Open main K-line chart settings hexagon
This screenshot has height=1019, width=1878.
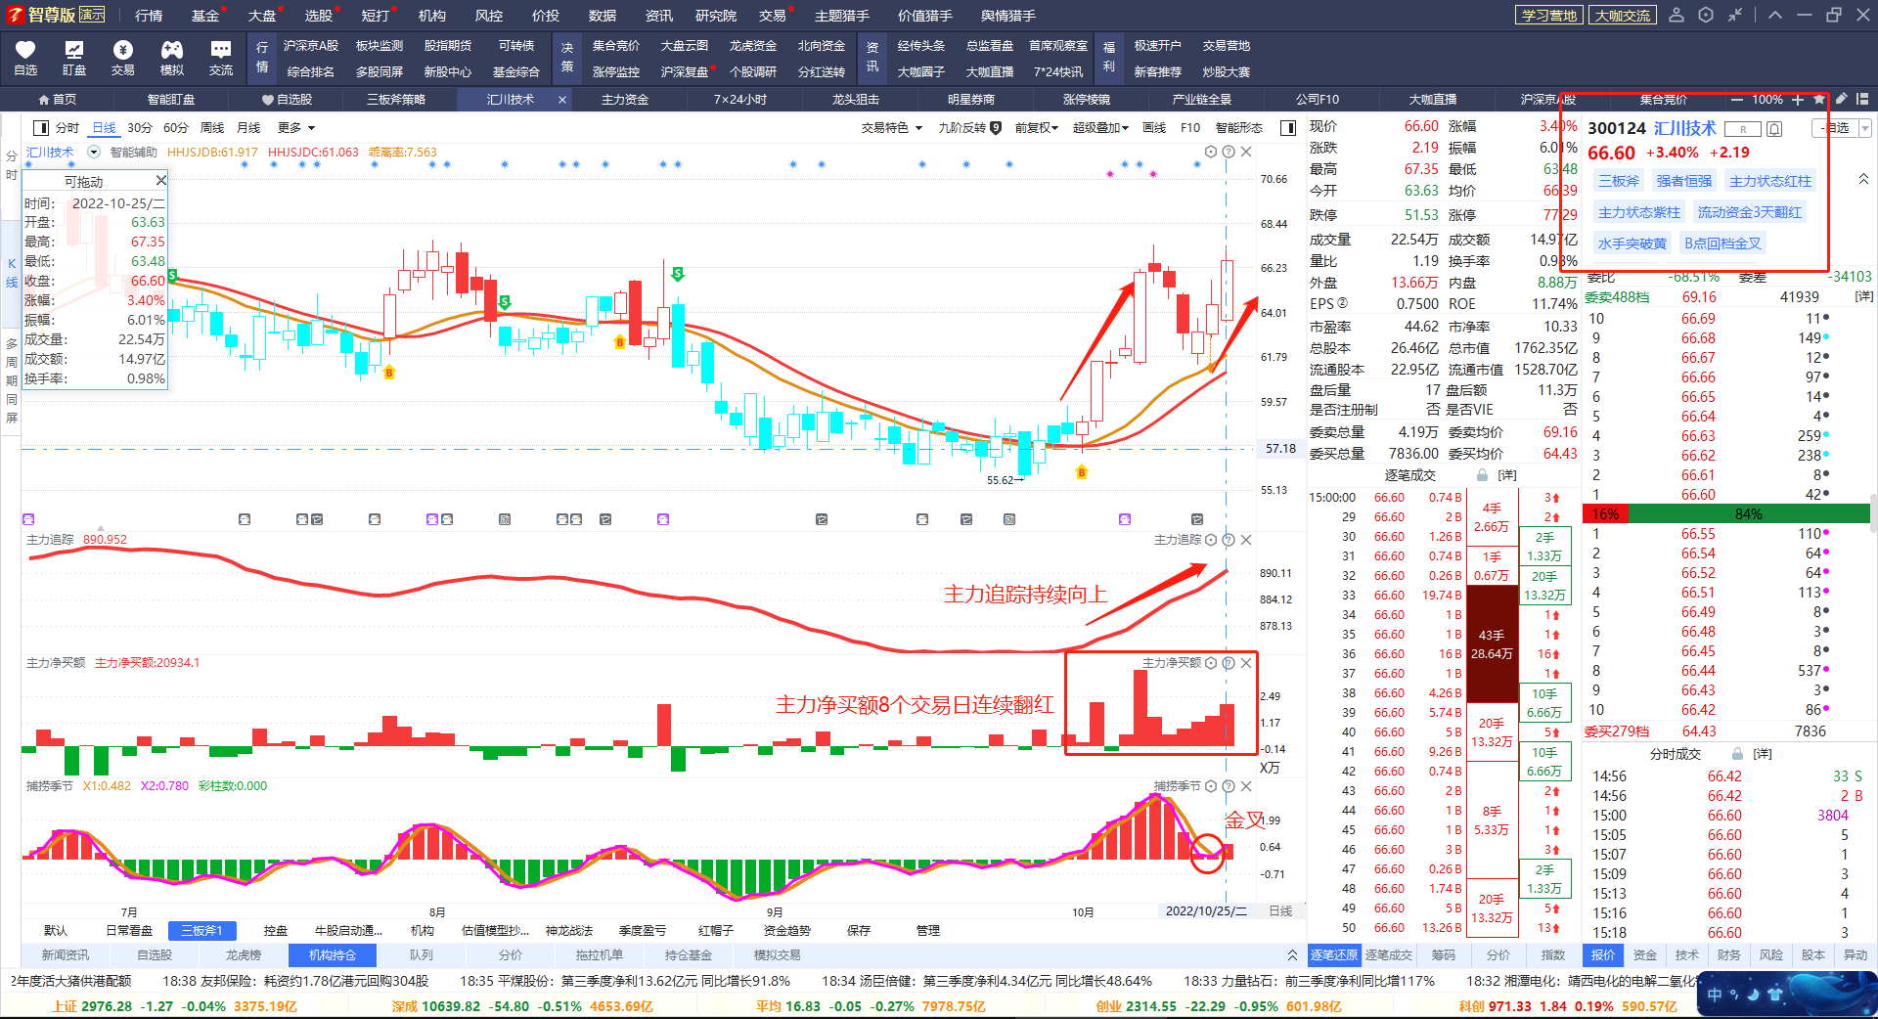click(x=1211, y=152)
